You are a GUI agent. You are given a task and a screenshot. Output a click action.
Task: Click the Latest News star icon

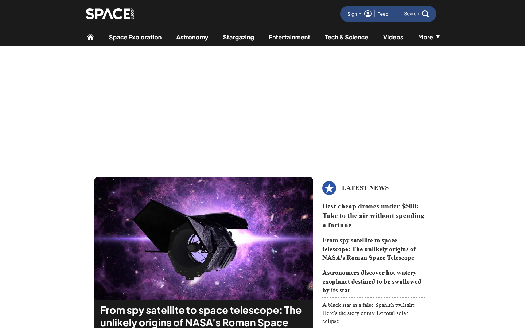coord(329,188)
